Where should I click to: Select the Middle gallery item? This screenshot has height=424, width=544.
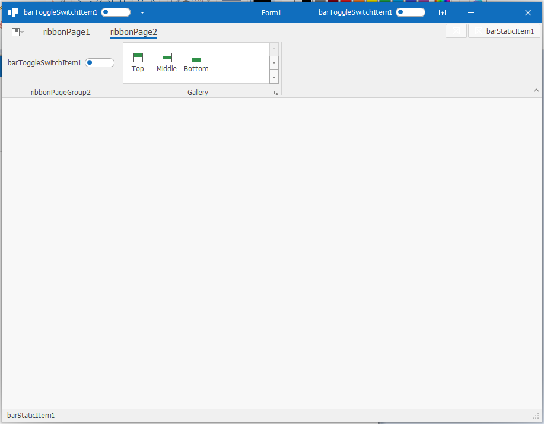point(167,62)
